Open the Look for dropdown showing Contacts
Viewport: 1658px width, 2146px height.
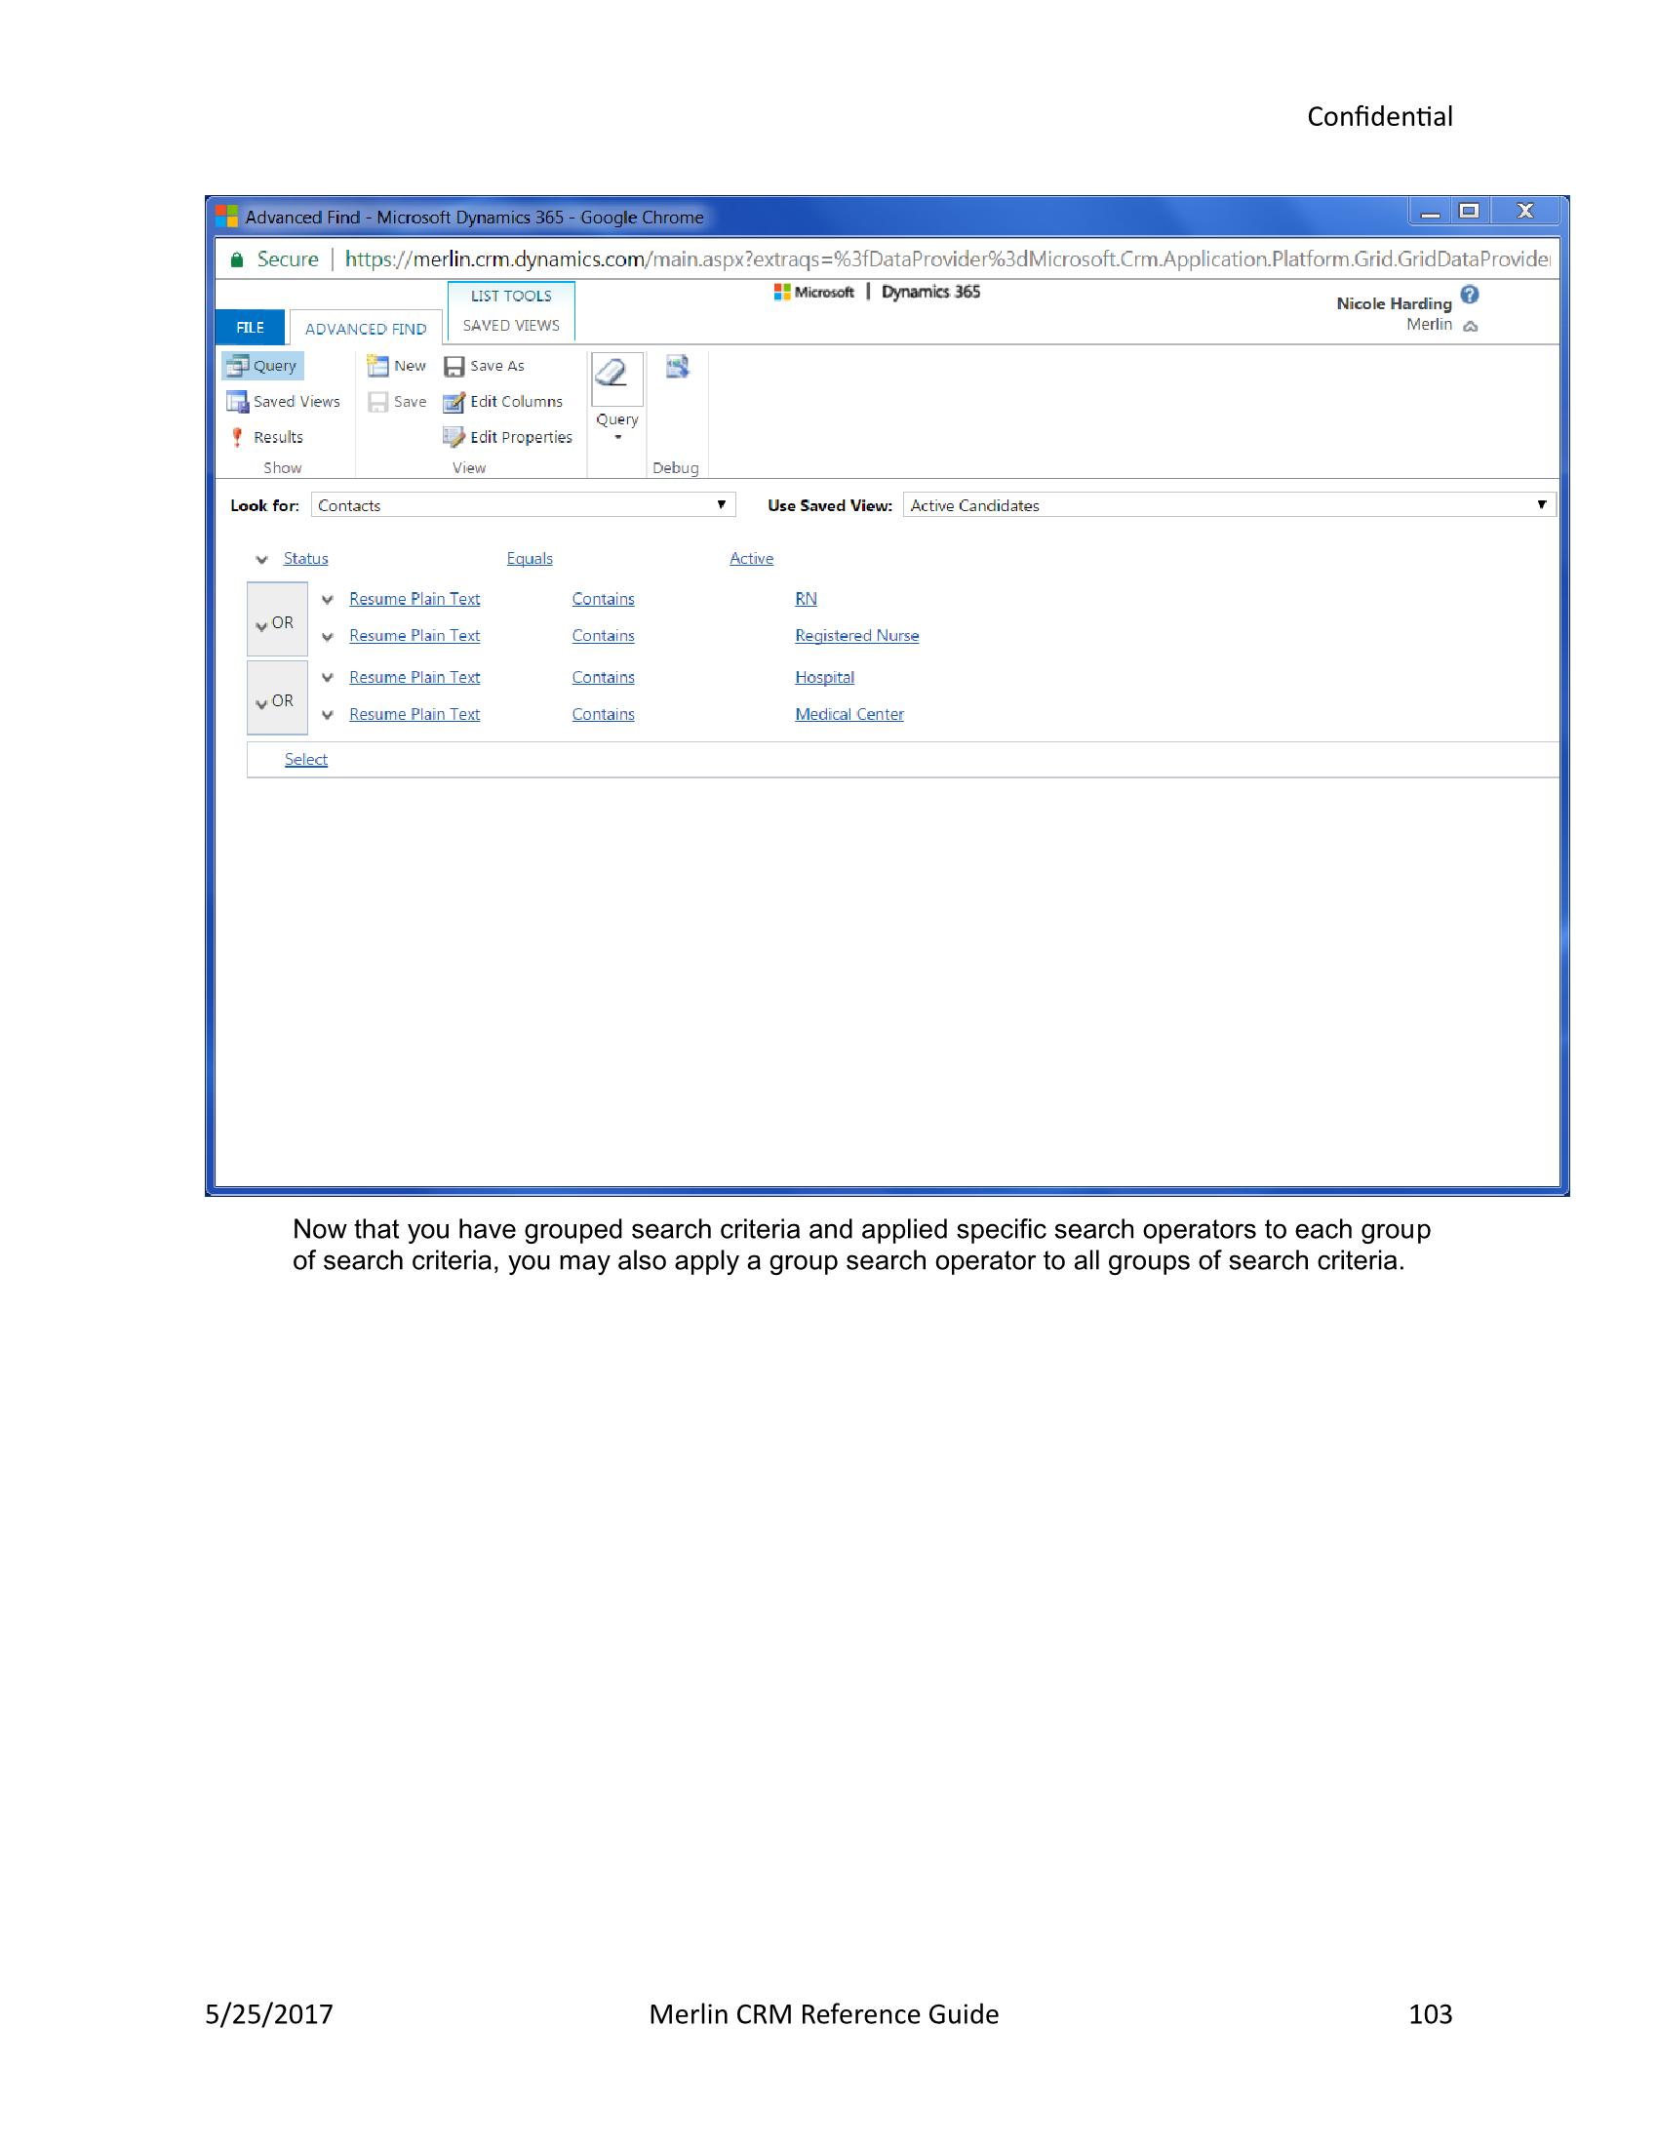coord(722,505)
